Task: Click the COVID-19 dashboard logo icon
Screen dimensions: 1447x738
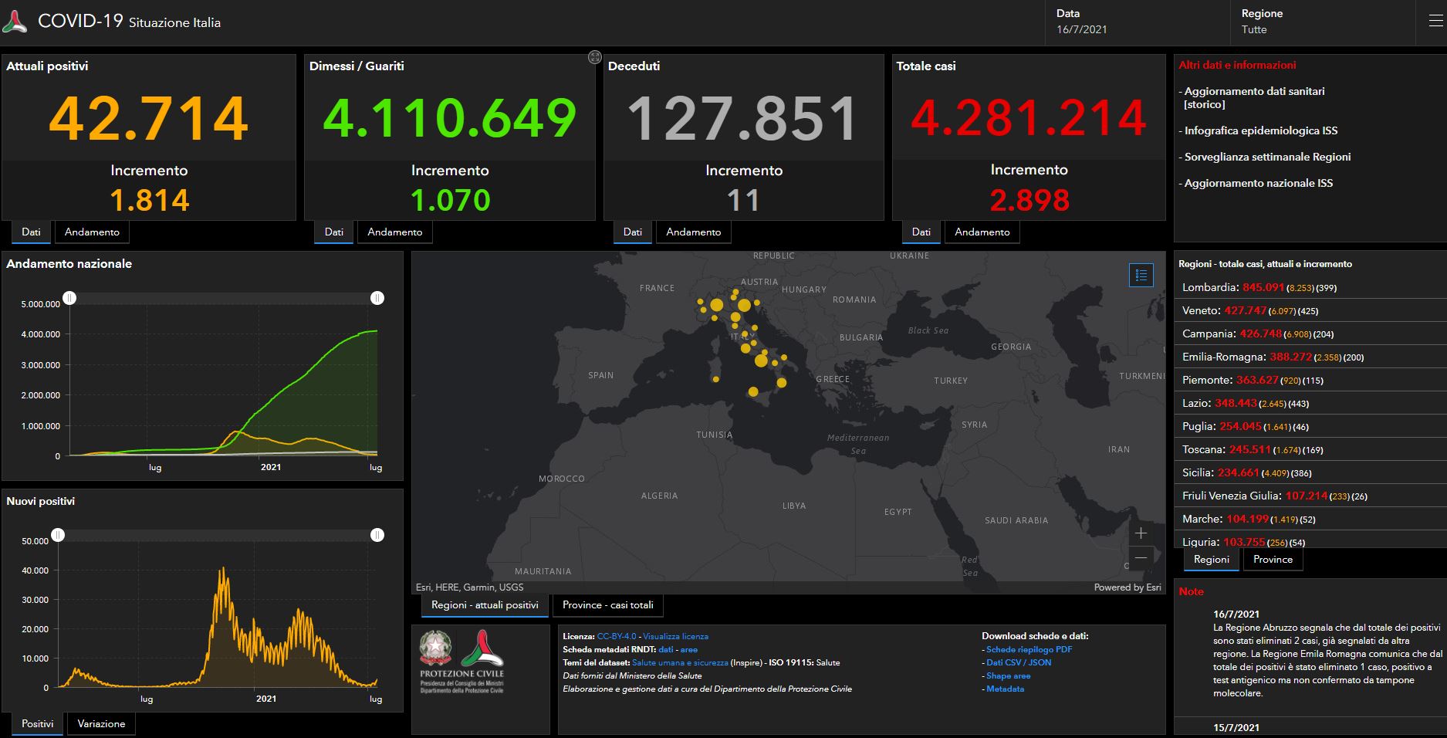Action: click(15, 22)
